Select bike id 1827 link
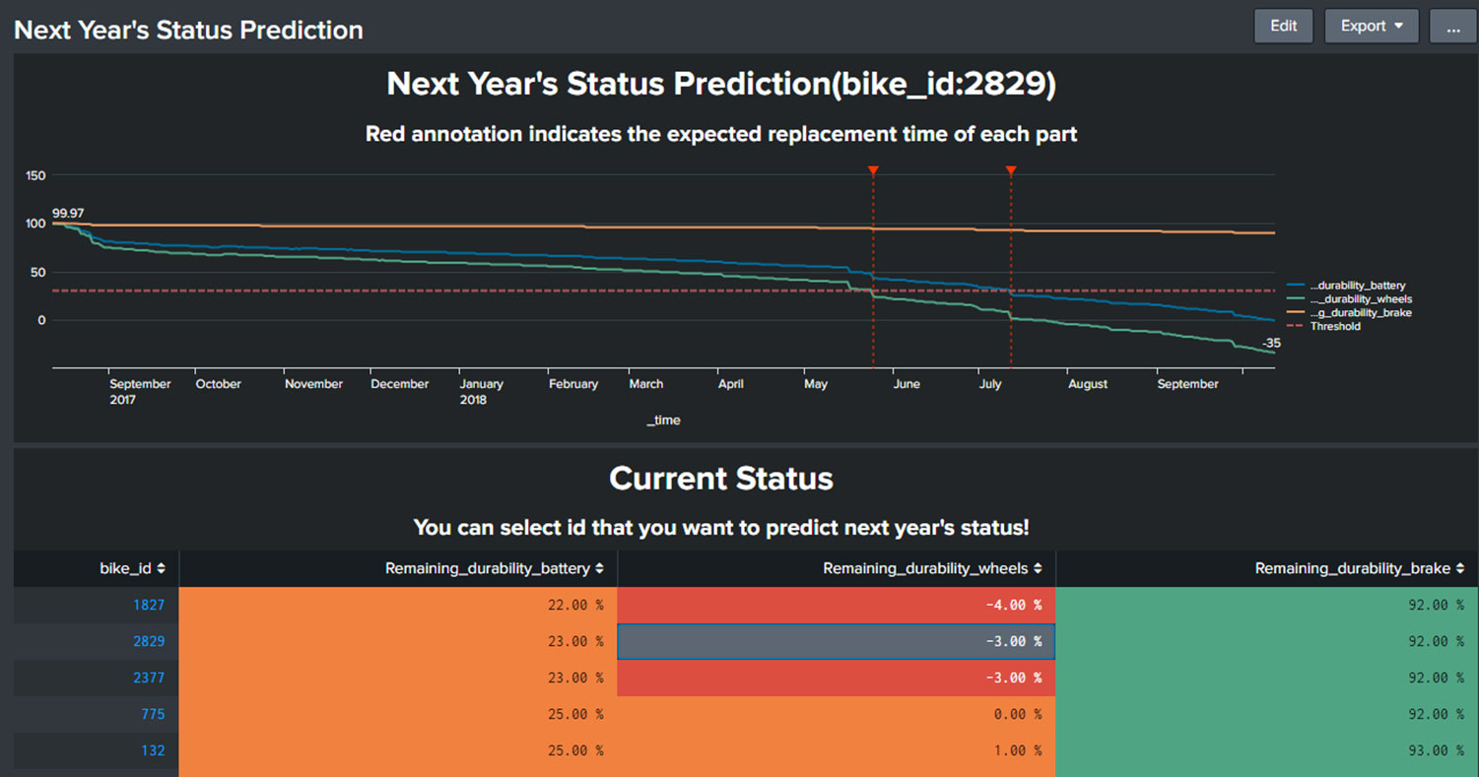The width and height of the screenshot is (1479, 777). [149, 605]
